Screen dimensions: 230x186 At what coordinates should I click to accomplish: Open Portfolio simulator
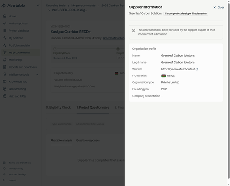(19, 45)
